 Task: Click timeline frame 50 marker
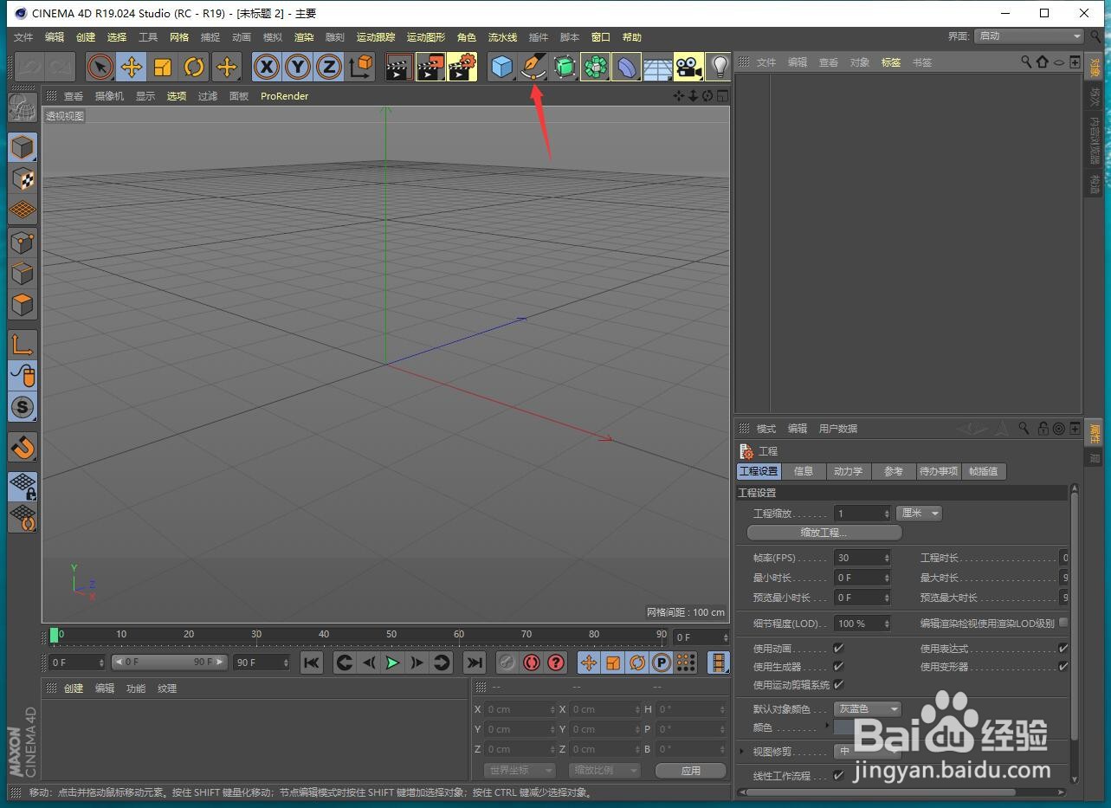[x=391, y=635]
